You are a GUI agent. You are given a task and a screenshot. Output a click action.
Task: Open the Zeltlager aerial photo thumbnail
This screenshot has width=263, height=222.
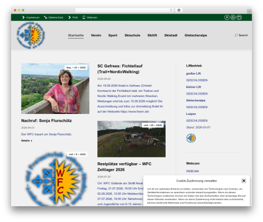click(131, 139)
